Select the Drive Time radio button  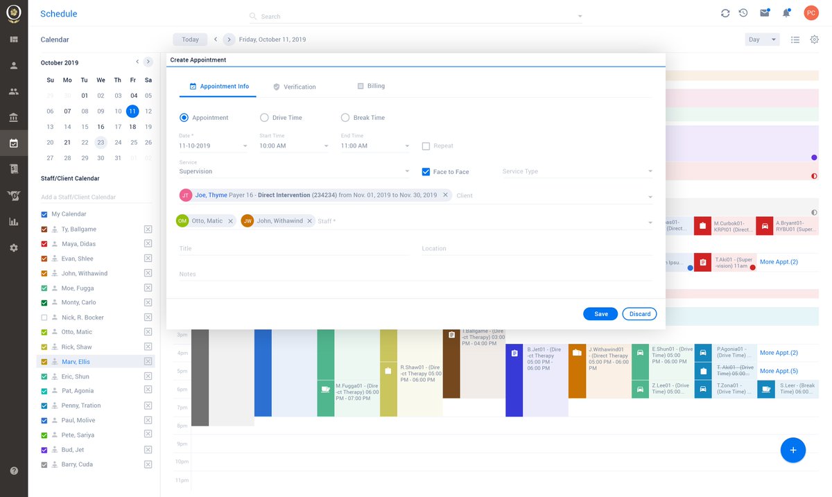point(263,117)
